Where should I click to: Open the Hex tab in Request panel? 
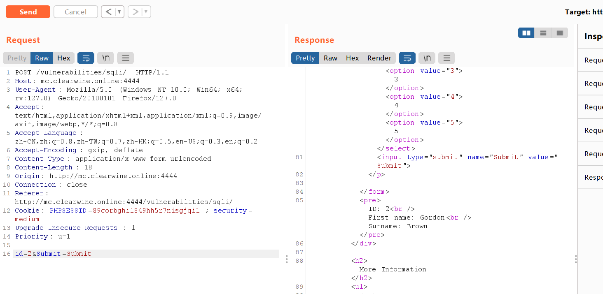tap(64, 58)
